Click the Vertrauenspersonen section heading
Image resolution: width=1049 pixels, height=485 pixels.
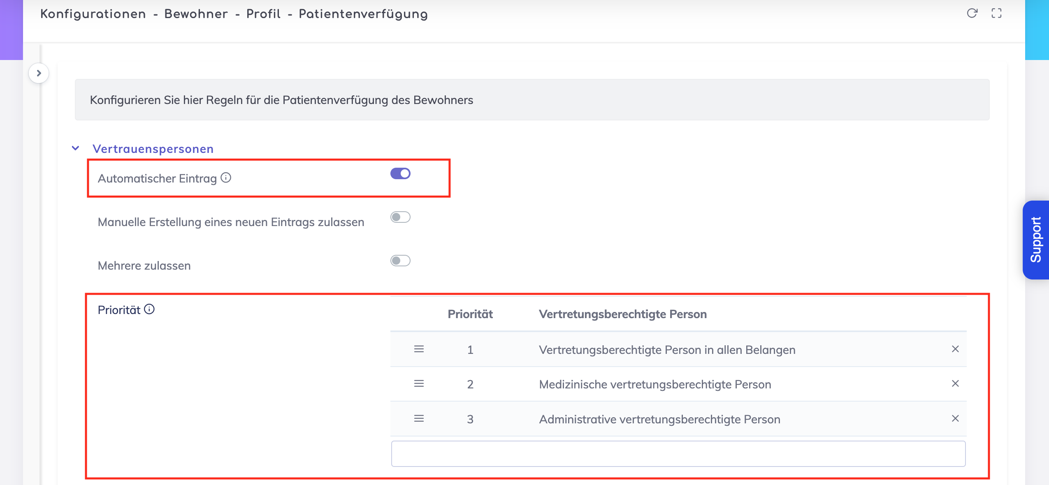tap(153, 149)
